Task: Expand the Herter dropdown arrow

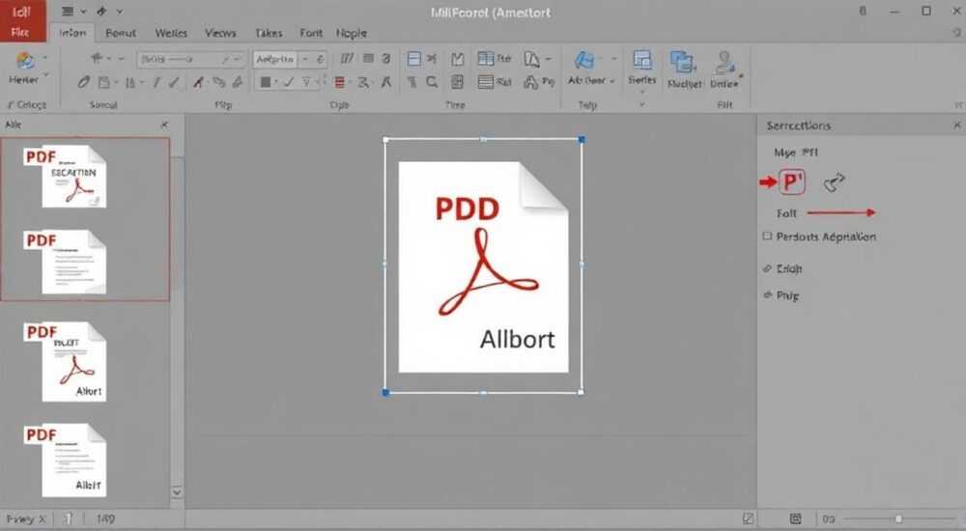Action: click(x=45, y=75)
